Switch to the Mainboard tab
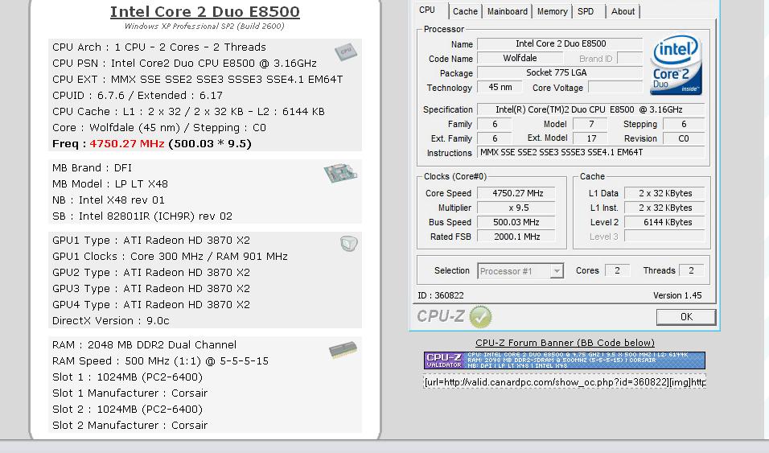769x453 pixels. pos(507,11)
